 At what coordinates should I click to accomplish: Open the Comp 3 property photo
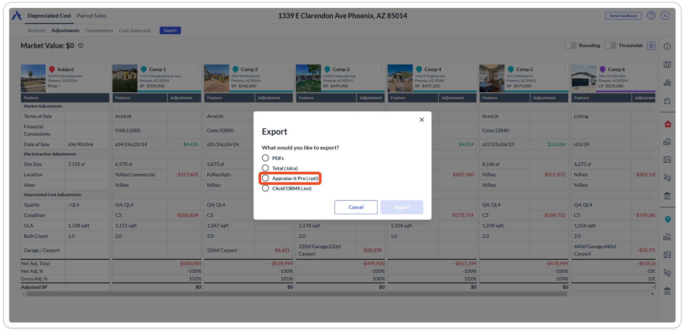click(x=308, y=78)
